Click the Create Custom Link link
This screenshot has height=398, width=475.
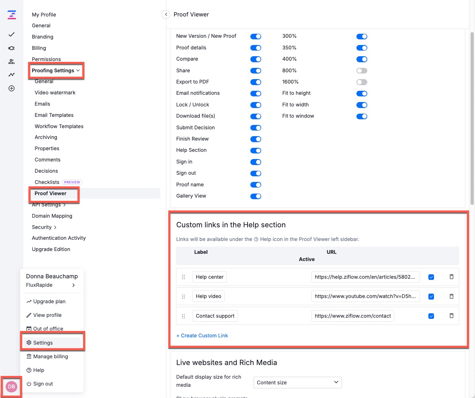(x=202, y=335)
